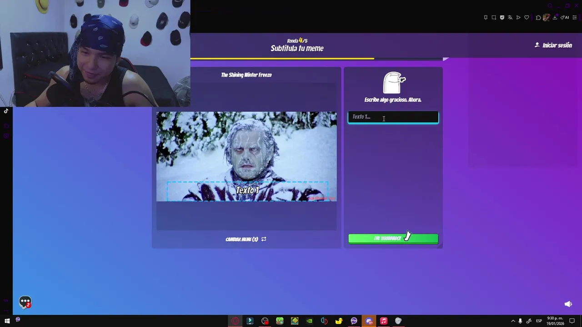Open OBS Studio in the taskbar

click(x=265, y=321)
